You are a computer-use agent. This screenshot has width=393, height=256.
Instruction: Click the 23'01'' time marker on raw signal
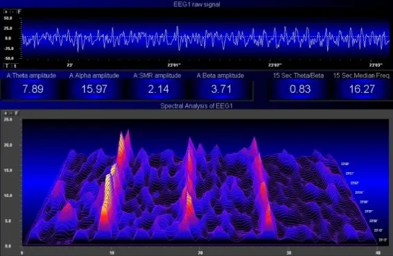[x=174, y=65]
